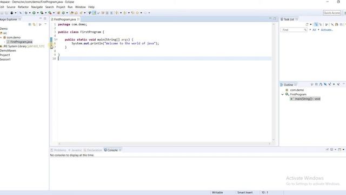Click Collapse All in Package Explorer

(x=30, y=24)
